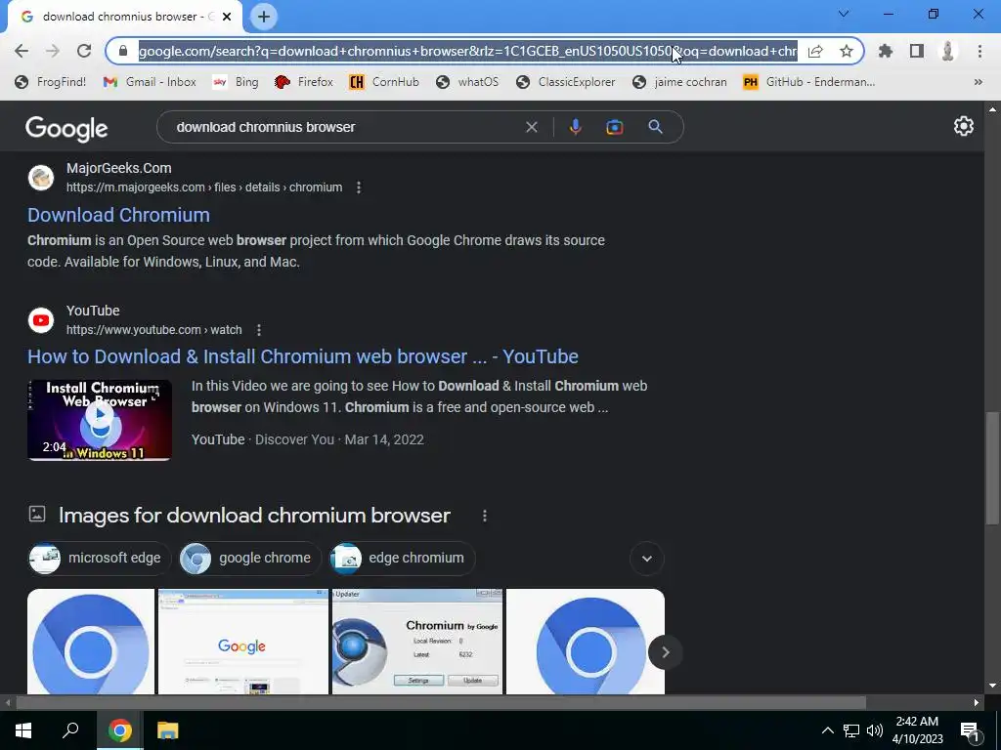Show hidden bookmarks with double chevron

click(x=978, y=82)
